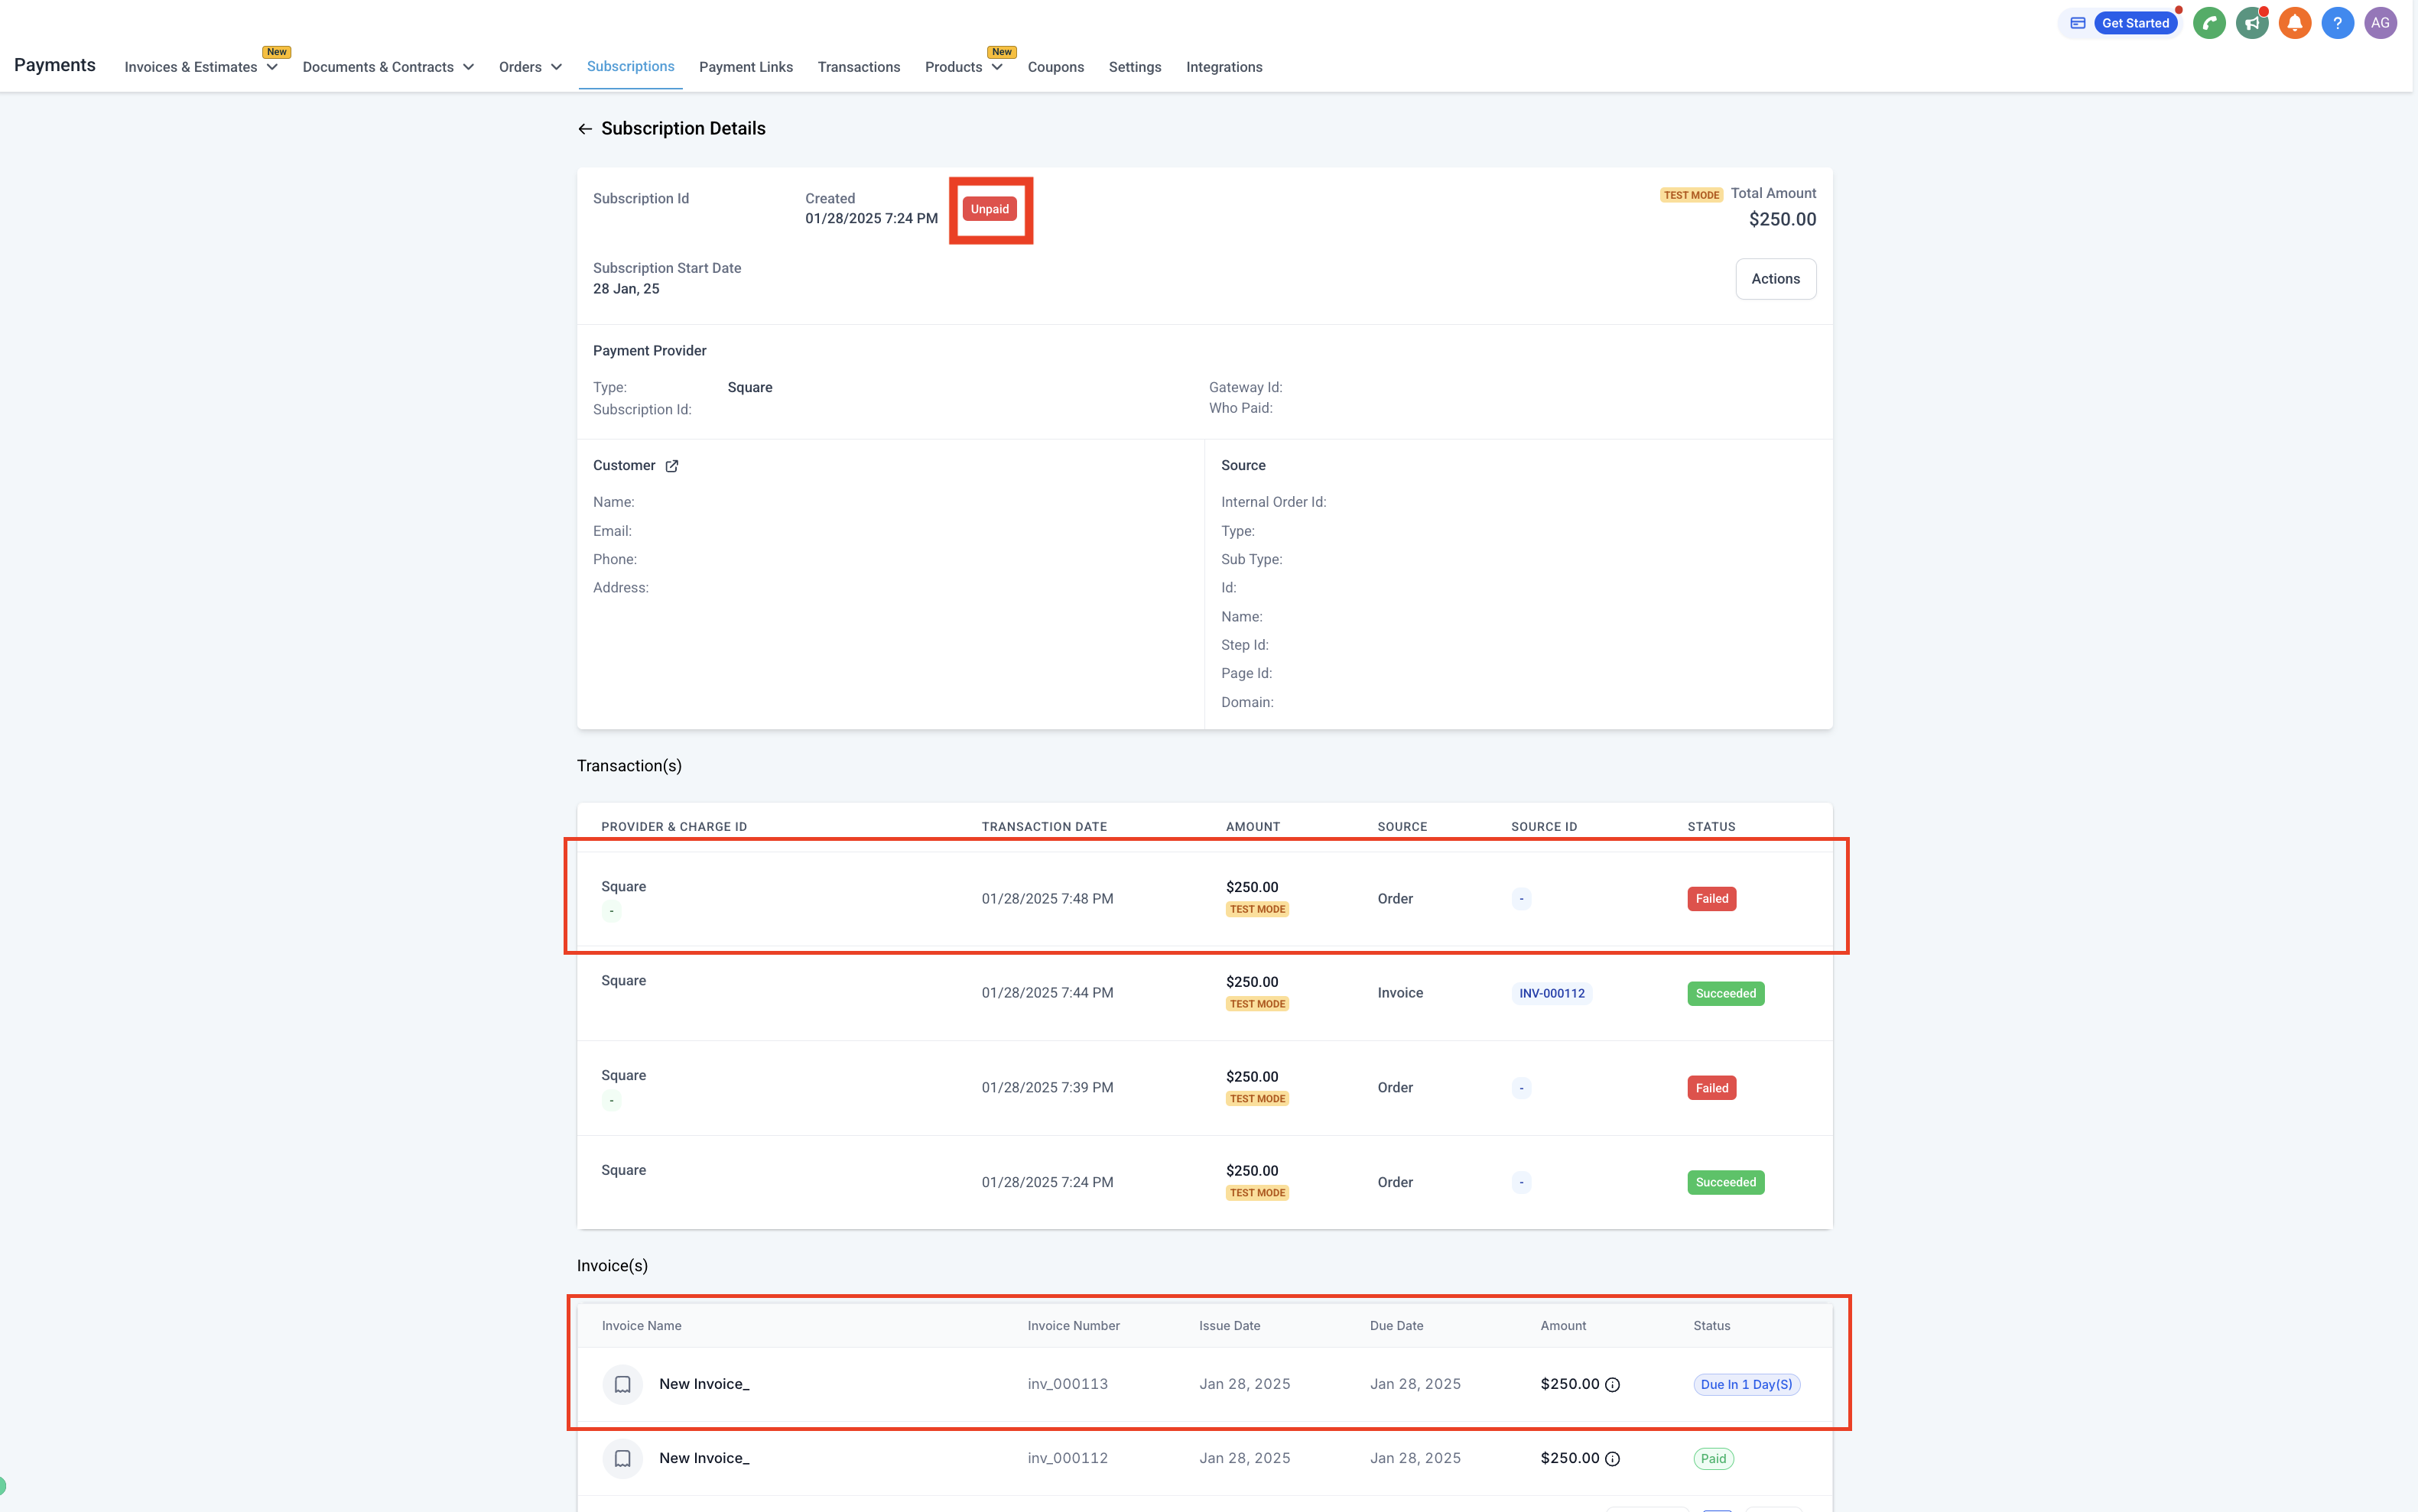Expand Documents & Contracts menu
Viewport: 2418px width, 1512px height.
coord(388,67)
